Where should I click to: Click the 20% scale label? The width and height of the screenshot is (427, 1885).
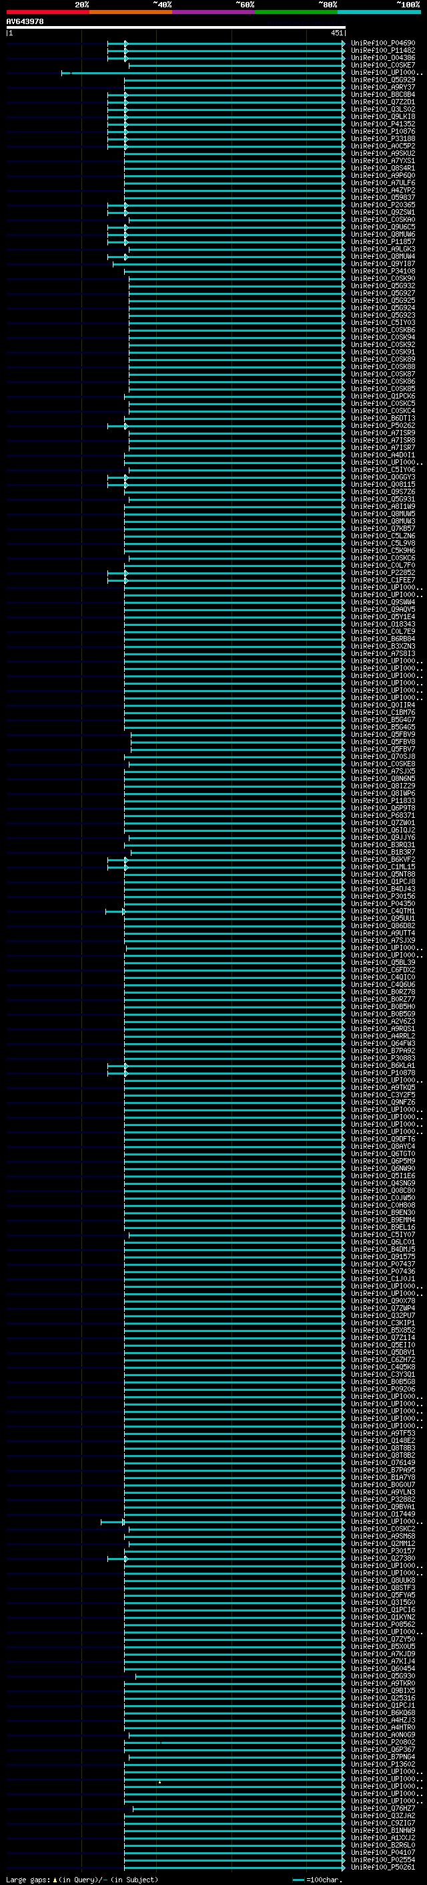(x=82, y=5)
